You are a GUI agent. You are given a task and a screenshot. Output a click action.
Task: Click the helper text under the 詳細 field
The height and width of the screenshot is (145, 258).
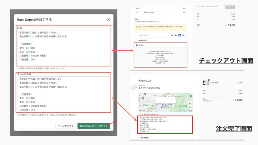42,68
